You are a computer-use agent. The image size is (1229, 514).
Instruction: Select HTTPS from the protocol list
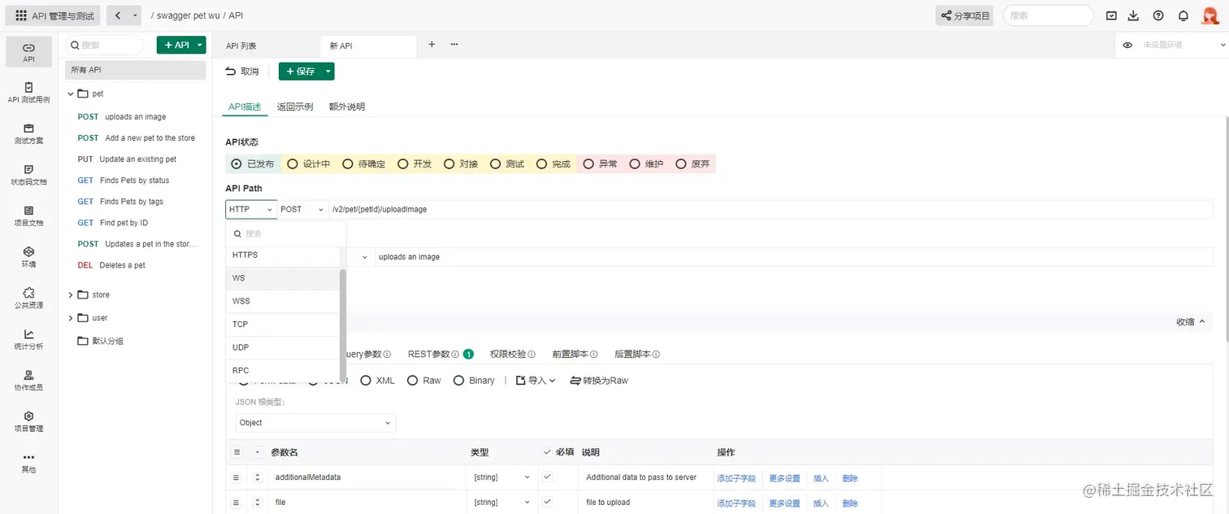(282, 255)
